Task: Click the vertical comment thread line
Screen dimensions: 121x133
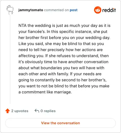Action: coord(10,60)
